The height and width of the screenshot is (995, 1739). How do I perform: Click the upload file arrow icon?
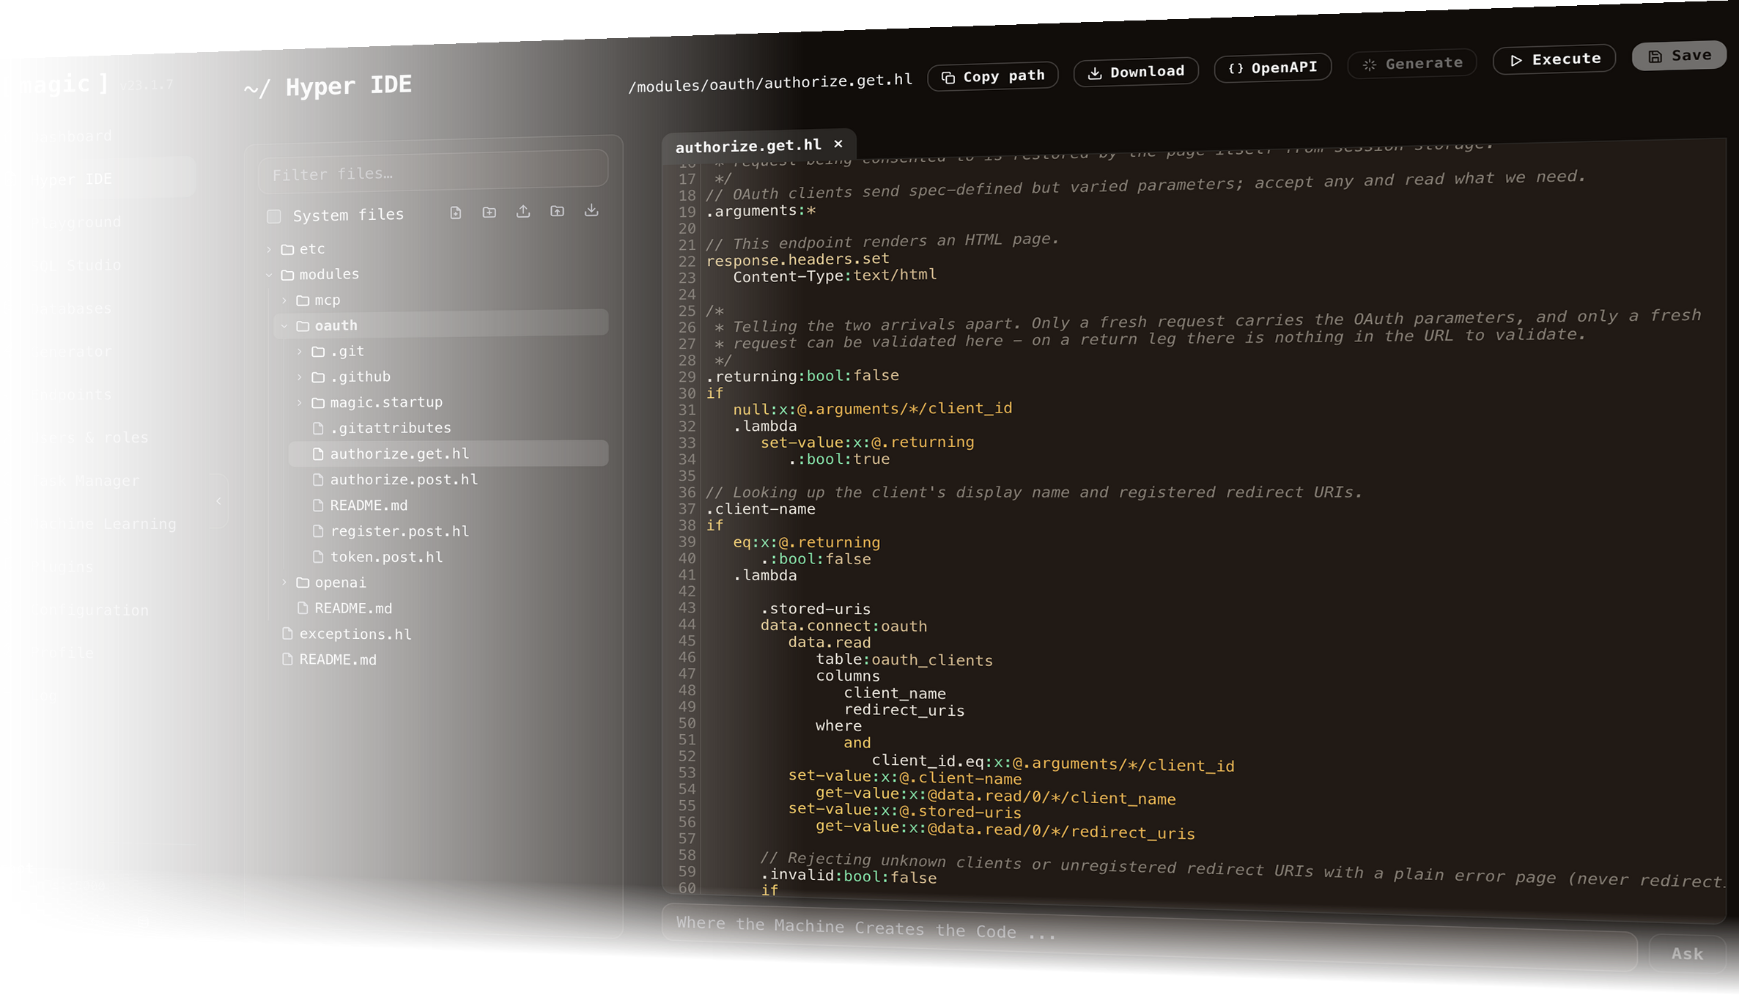pos(523,211)
